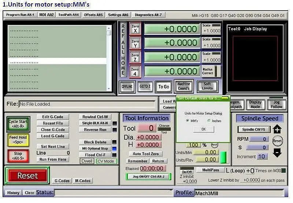Click the Zero X button
Viewport: 293px width, 203px height.
click(135, 29)
